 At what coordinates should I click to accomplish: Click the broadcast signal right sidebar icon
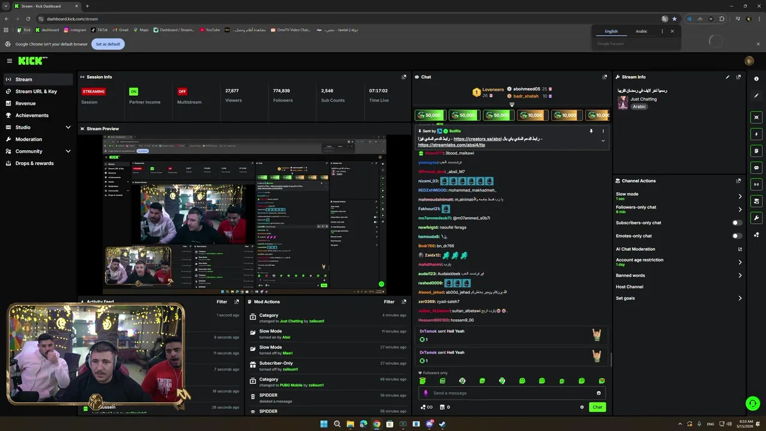coord(756,184)
